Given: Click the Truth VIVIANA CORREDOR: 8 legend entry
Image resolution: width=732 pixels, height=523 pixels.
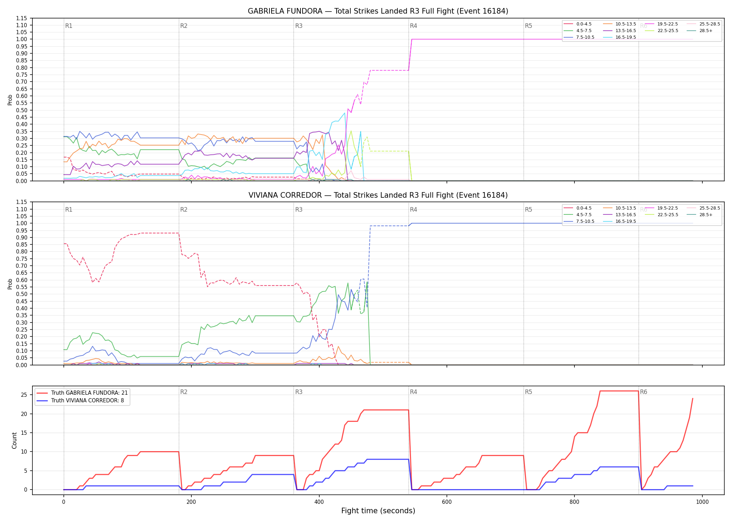Looking at the screenshot, I should 80,401.
